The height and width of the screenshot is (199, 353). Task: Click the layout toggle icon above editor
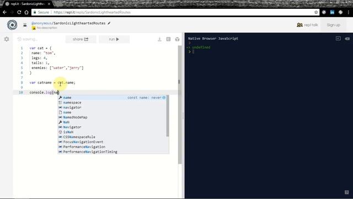coord(168,39)
